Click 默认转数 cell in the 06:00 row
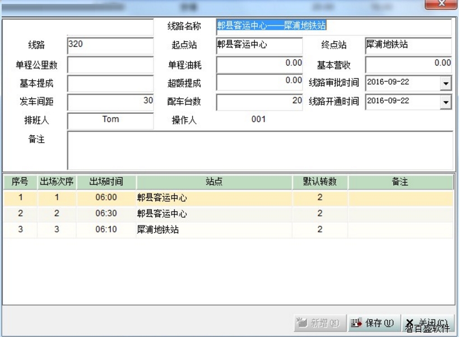 click(x=320, y=197)
